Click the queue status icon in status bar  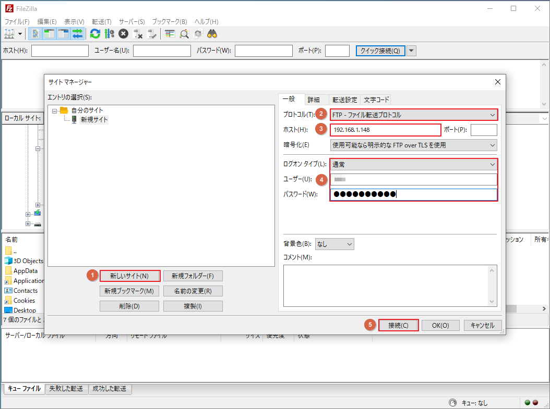pos(453,403)
